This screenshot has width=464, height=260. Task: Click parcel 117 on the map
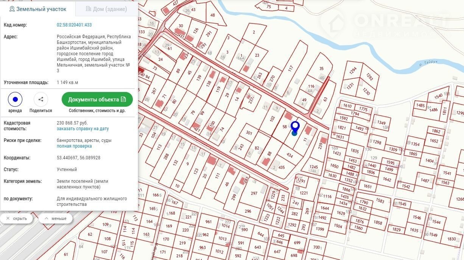[x=291, y=69]
